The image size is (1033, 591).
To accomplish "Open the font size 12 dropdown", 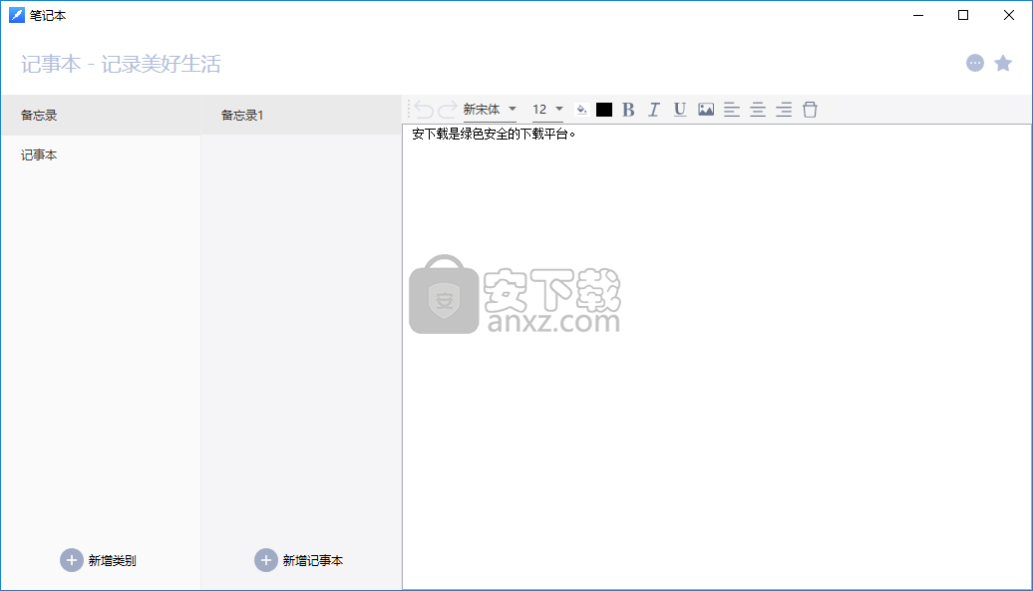I will [x=547, y=110].
